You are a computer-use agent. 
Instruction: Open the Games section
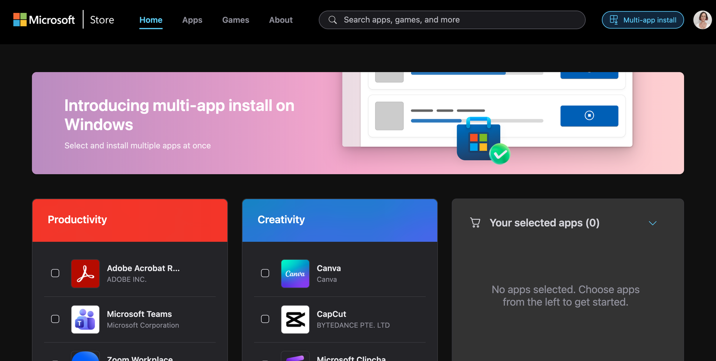235,20
